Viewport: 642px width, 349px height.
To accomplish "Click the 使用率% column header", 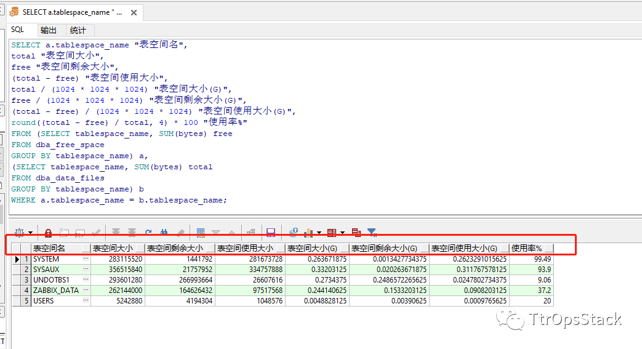I will coord(531,248).
